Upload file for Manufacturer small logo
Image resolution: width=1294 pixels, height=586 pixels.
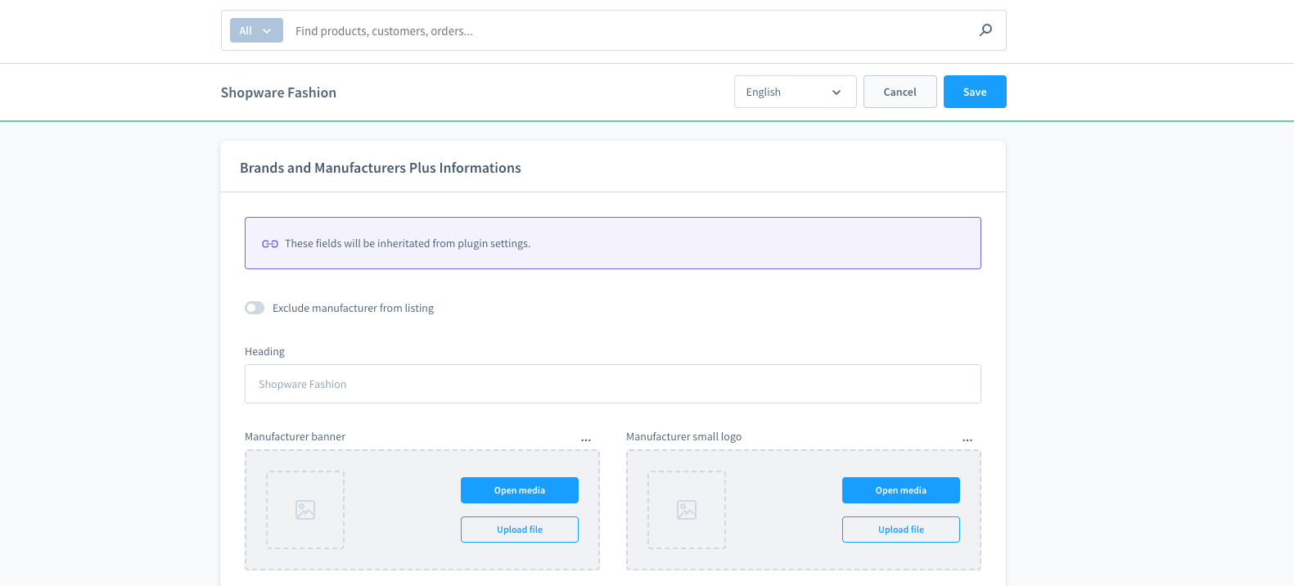point(900,530)
